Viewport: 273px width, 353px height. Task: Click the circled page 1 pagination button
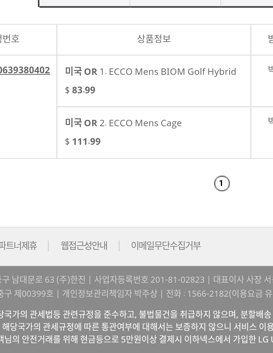pos(222,184)
